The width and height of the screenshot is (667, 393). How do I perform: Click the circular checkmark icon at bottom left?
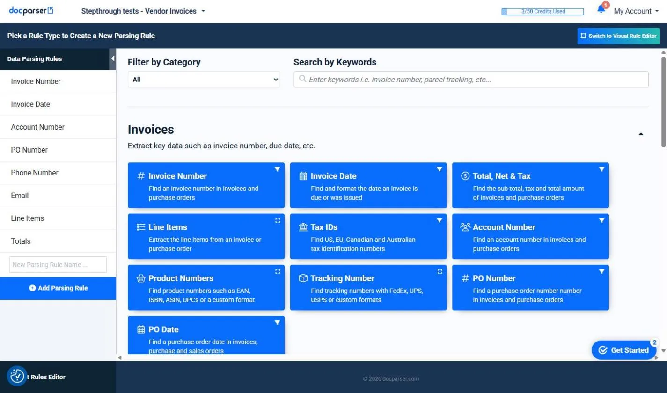pyautogui.click(x=17, y=376)
